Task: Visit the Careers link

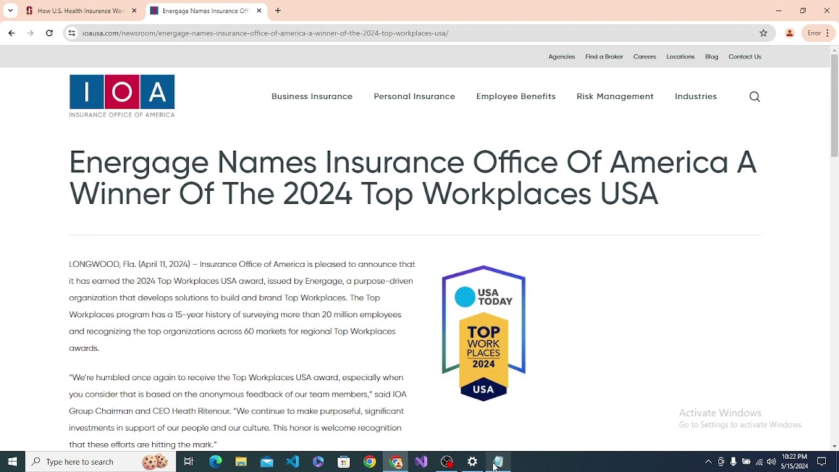Action: pos(644,56)
